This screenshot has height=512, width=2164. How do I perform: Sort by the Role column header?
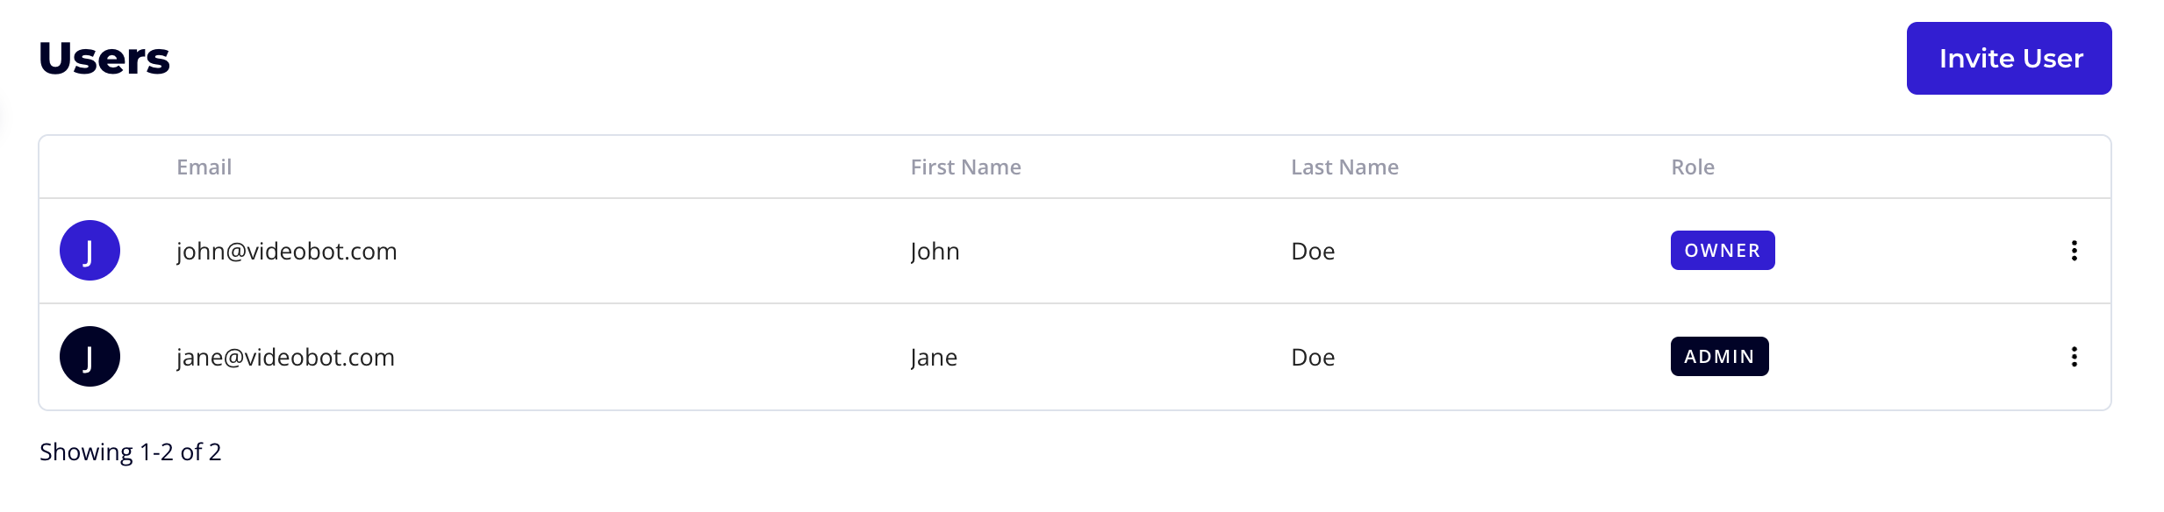point(1692,167)
